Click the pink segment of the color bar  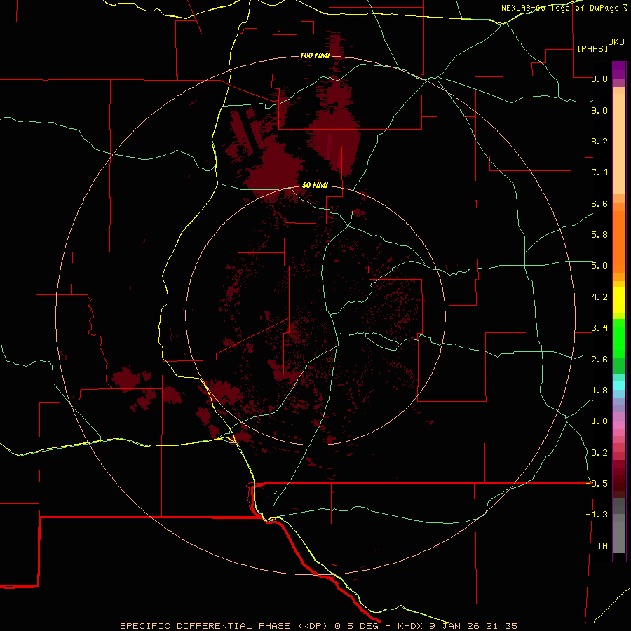(619, 425)
